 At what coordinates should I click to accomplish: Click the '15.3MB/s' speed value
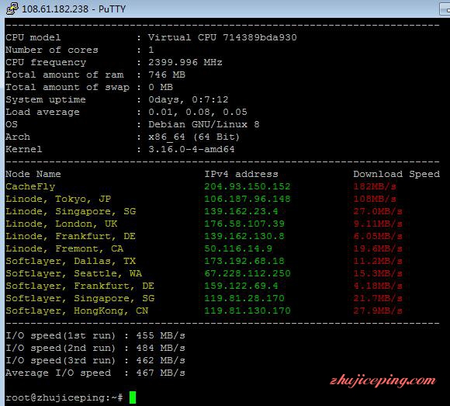tap(378, 273)
